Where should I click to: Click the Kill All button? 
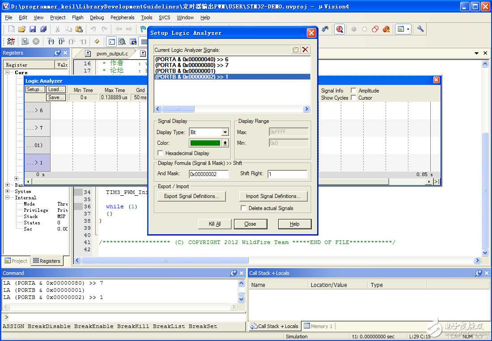pyautogui.click(x=215, y=224)
